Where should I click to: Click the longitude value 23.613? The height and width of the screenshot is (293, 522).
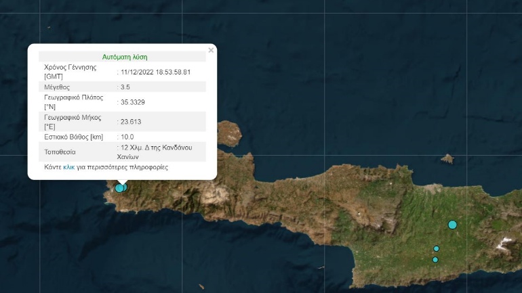point(130,122)
